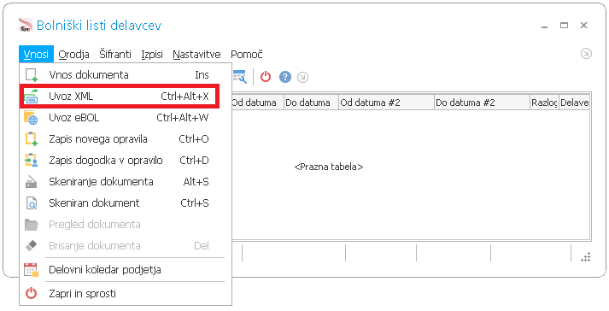Viewport: 609px width, 311px height.
Task: Click the magnifier page icon for Skeniran dokument
Action: coord(31,203)
